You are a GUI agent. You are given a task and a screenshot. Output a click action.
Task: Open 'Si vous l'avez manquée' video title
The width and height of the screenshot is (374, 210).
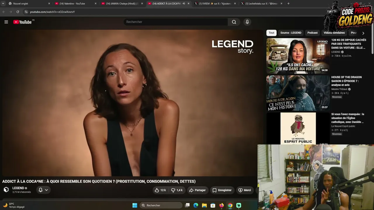[x=348, y=118]
